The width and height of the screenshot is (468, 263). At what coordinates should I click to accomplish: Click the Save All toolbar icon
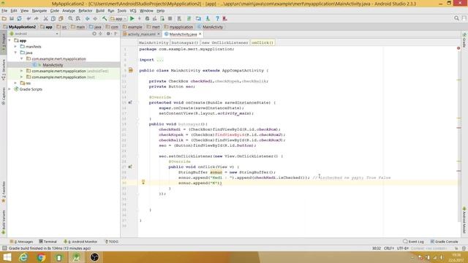12,18
